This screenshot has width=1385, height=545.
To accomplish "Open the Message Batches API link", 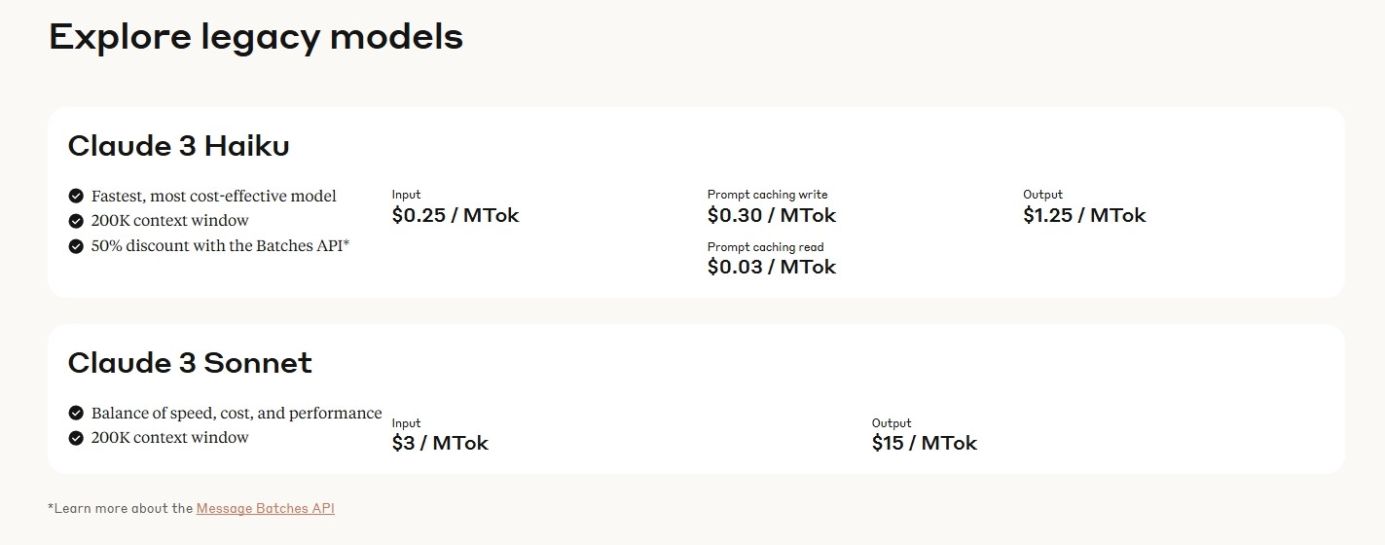I will (265, 508).
